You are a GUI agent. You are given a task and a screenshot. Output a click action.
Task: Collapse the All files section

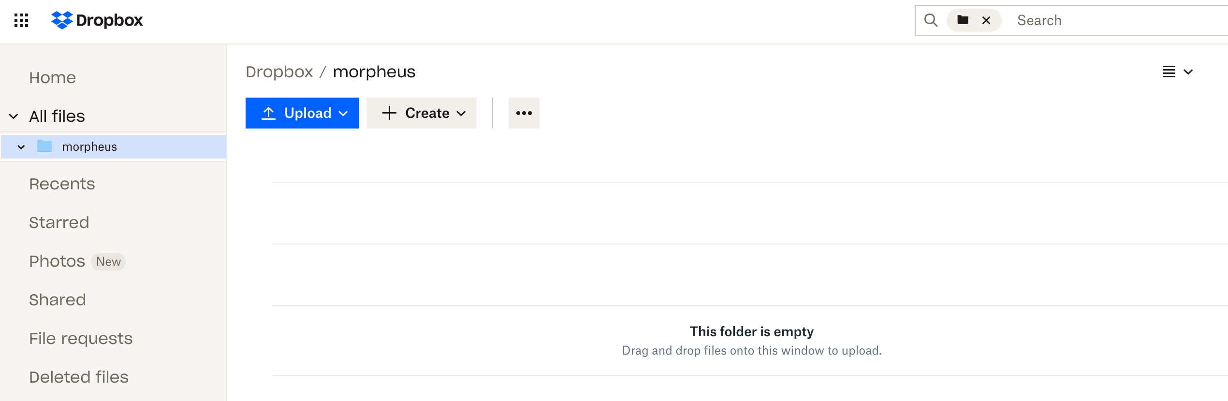pyautogui.click(x=14, y=116)
